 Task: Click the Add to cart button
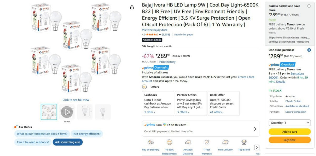[290, 132]
